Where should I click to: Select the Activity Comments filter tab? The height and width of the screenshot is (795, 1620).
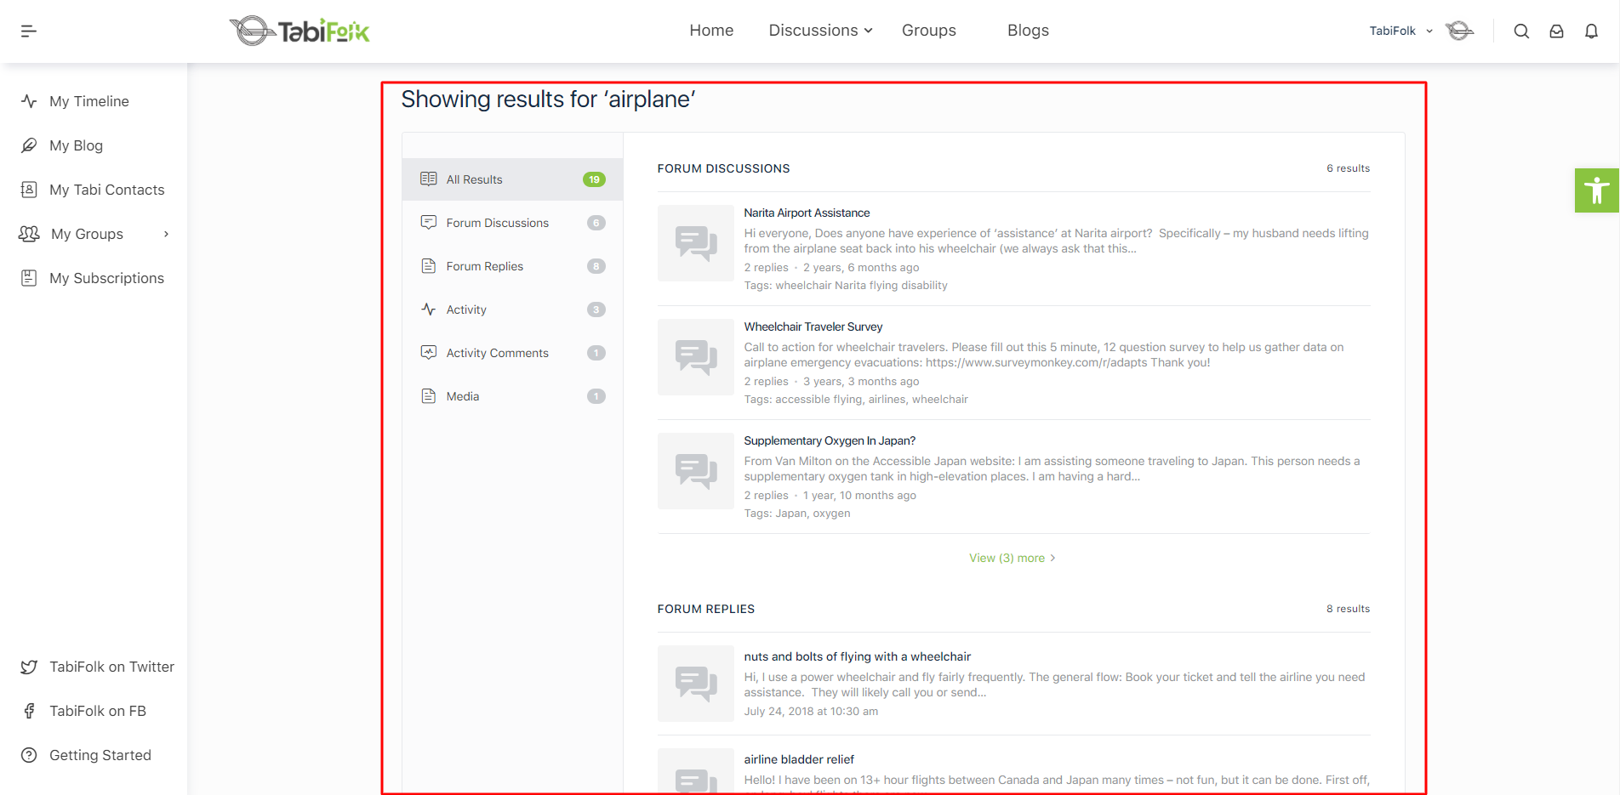pos(513,353)
